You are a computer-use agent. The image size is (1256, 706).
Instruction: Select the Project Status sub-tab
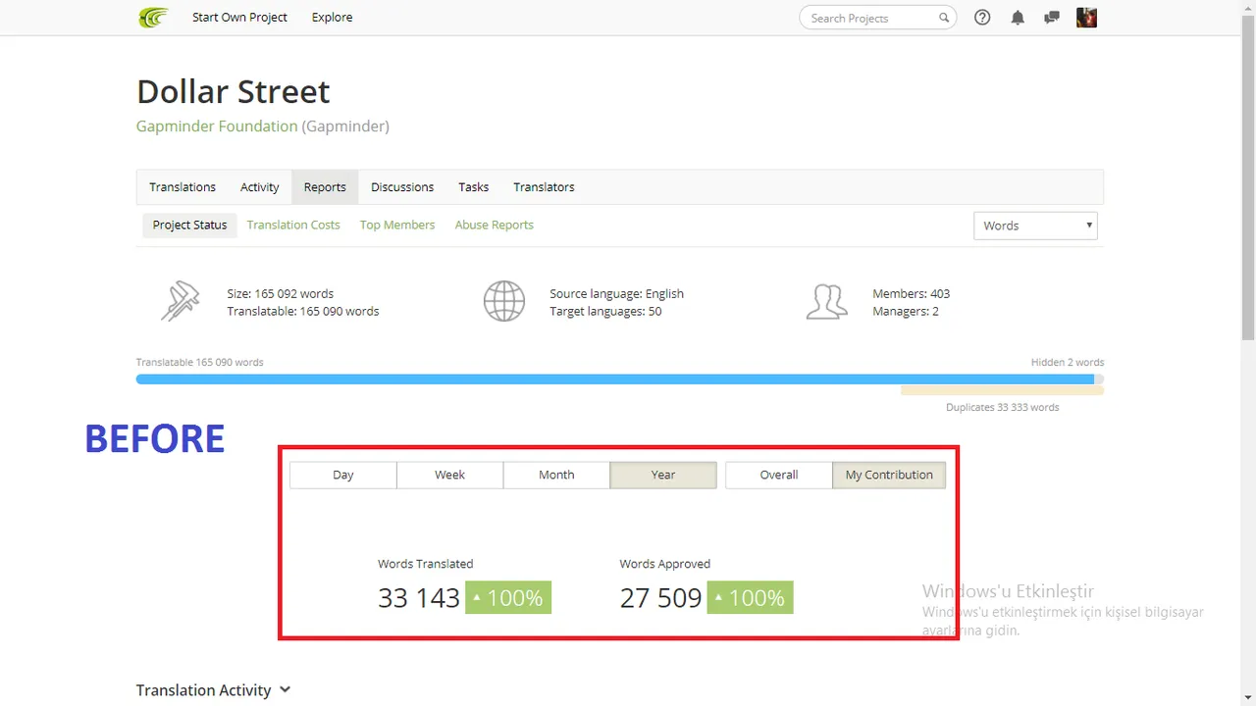pyautogui.click(x=189, y=225)
